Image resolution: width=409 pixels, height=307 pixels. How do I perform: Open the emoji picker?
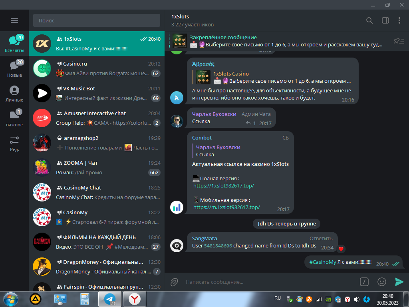coord(381,282)
